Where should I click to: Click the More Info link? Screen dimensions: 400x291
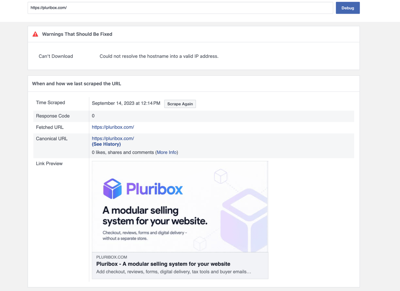click(x=167, y=152)
